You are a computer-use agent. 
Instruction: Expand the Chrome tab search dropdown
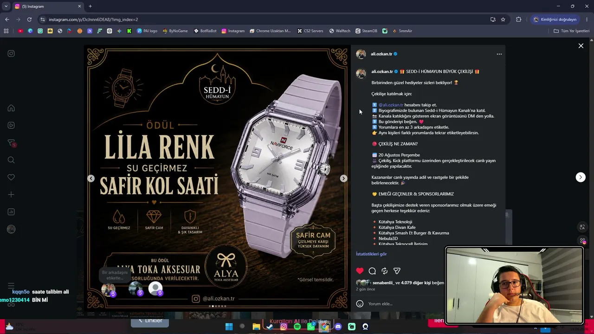[x=6, y=6]
